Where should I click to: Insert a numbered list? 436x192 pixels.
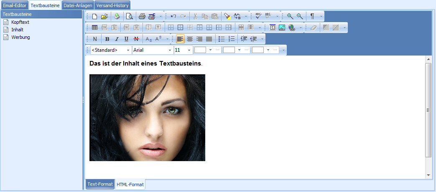[x=231, y=39]
